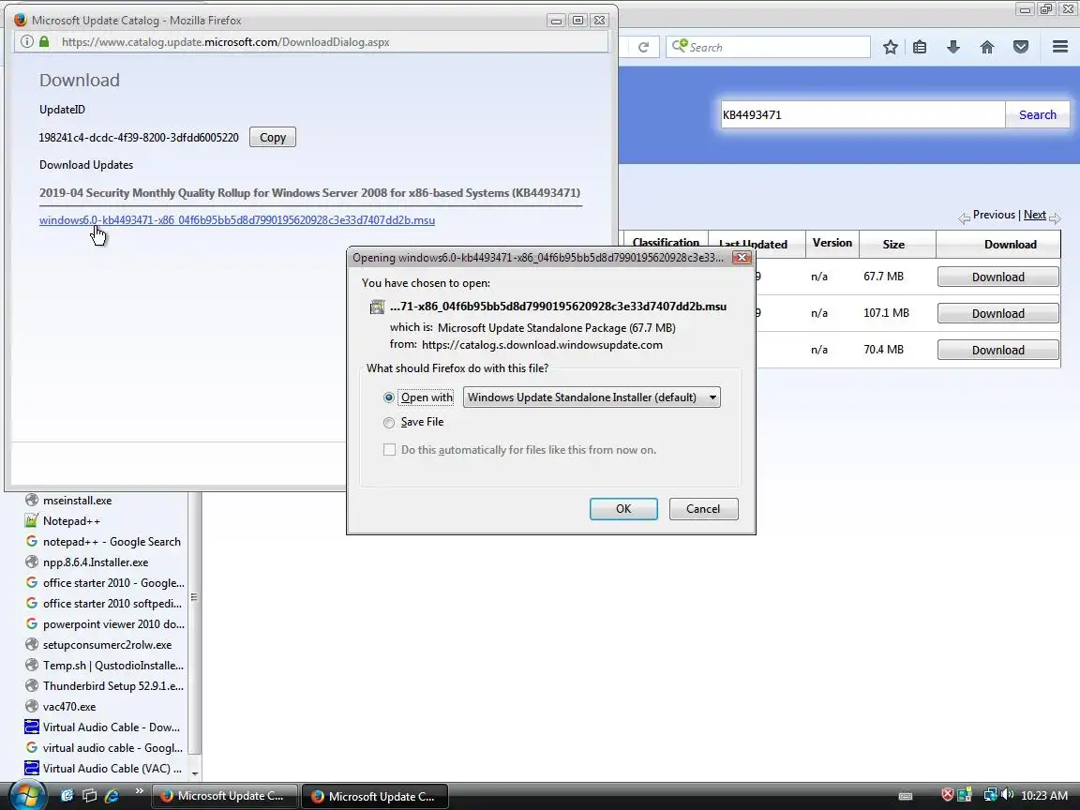1080x810 pixels.
Task: Open the Notepad++ history entry
Action: (x=71, y=521)
